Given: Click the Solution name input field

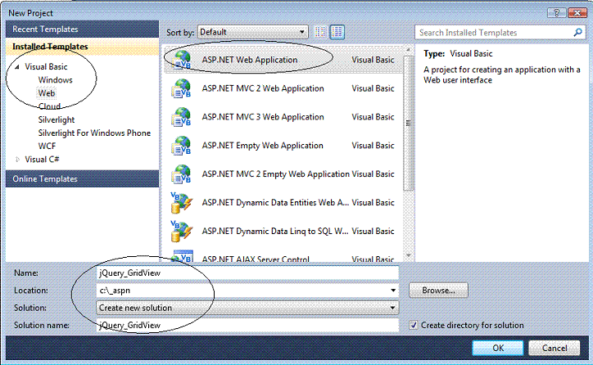Looking at the screenshot, I should [x=247, y=325].
